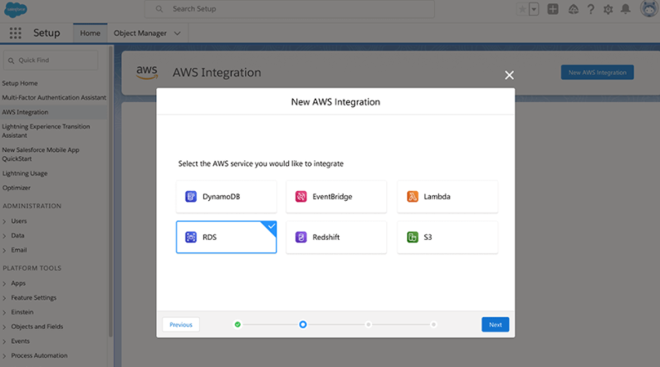Screen dimensions: 660x367
Task: Focus the Quick Find field
Action: click(51, 60)
